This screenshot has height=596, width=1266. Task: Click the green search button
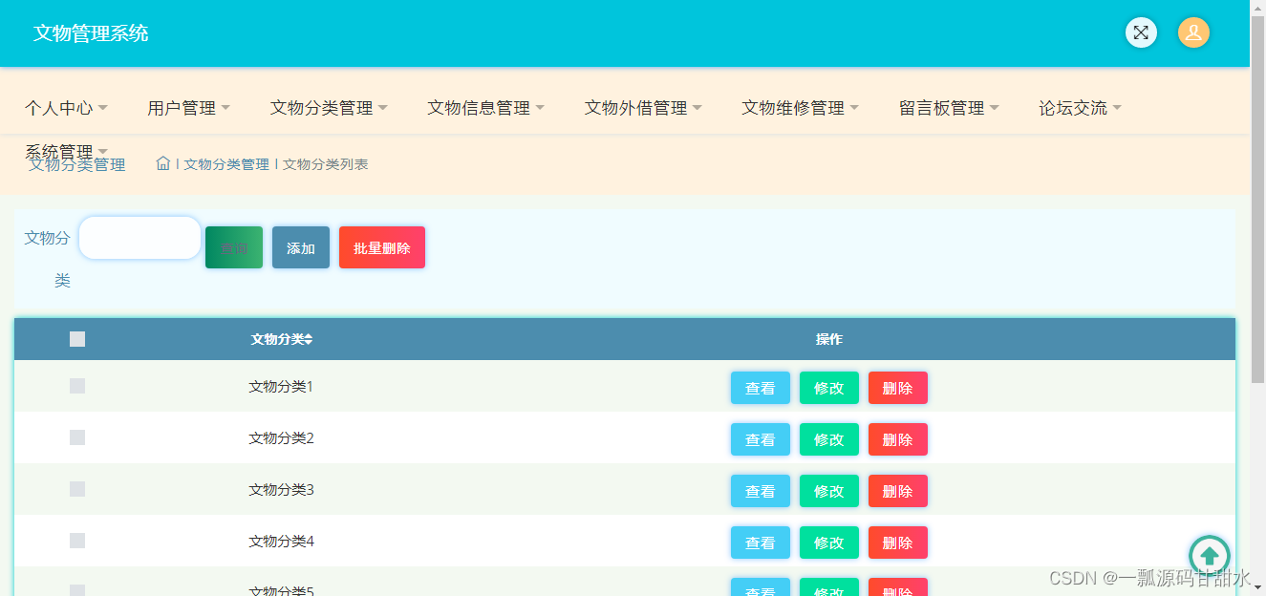point(234,247)
